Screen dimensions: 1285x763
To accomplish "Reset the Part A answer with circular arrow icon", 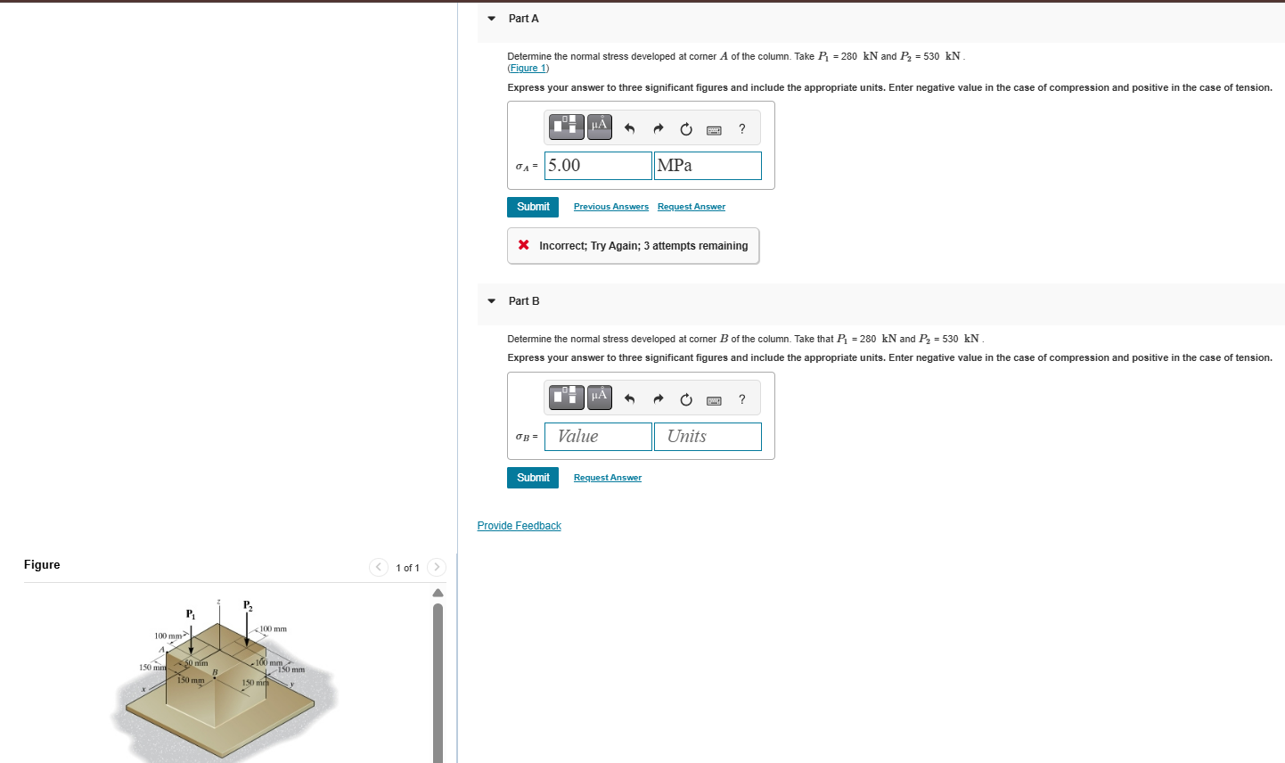I will (x=685, y=128).
